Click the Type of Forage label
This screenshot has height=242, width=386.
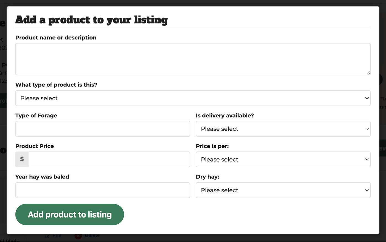36,115
